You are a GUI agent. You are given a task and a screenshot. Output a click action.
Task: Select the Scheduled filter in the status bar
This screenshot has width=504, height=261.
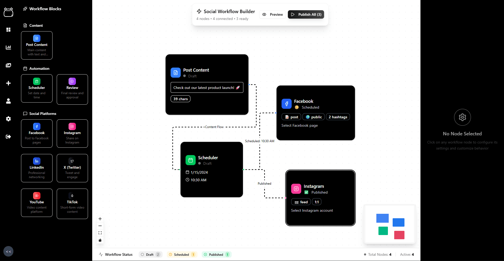181,254
